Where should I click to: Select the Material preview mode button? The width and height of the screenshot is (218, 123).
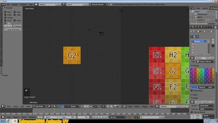(202, 87)
